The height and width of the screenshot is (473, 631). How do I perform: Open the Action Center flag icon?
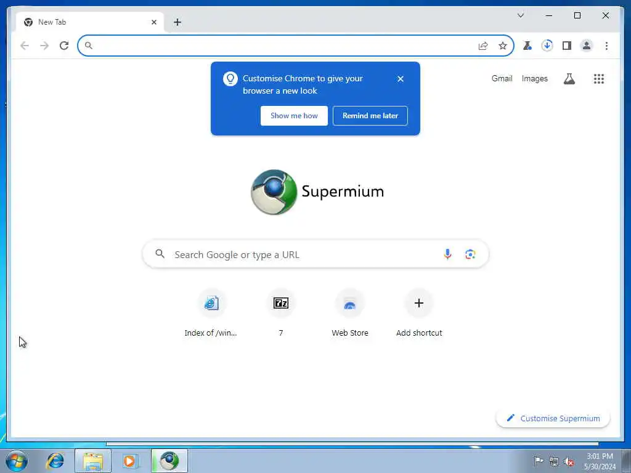(x=538, y=461)
